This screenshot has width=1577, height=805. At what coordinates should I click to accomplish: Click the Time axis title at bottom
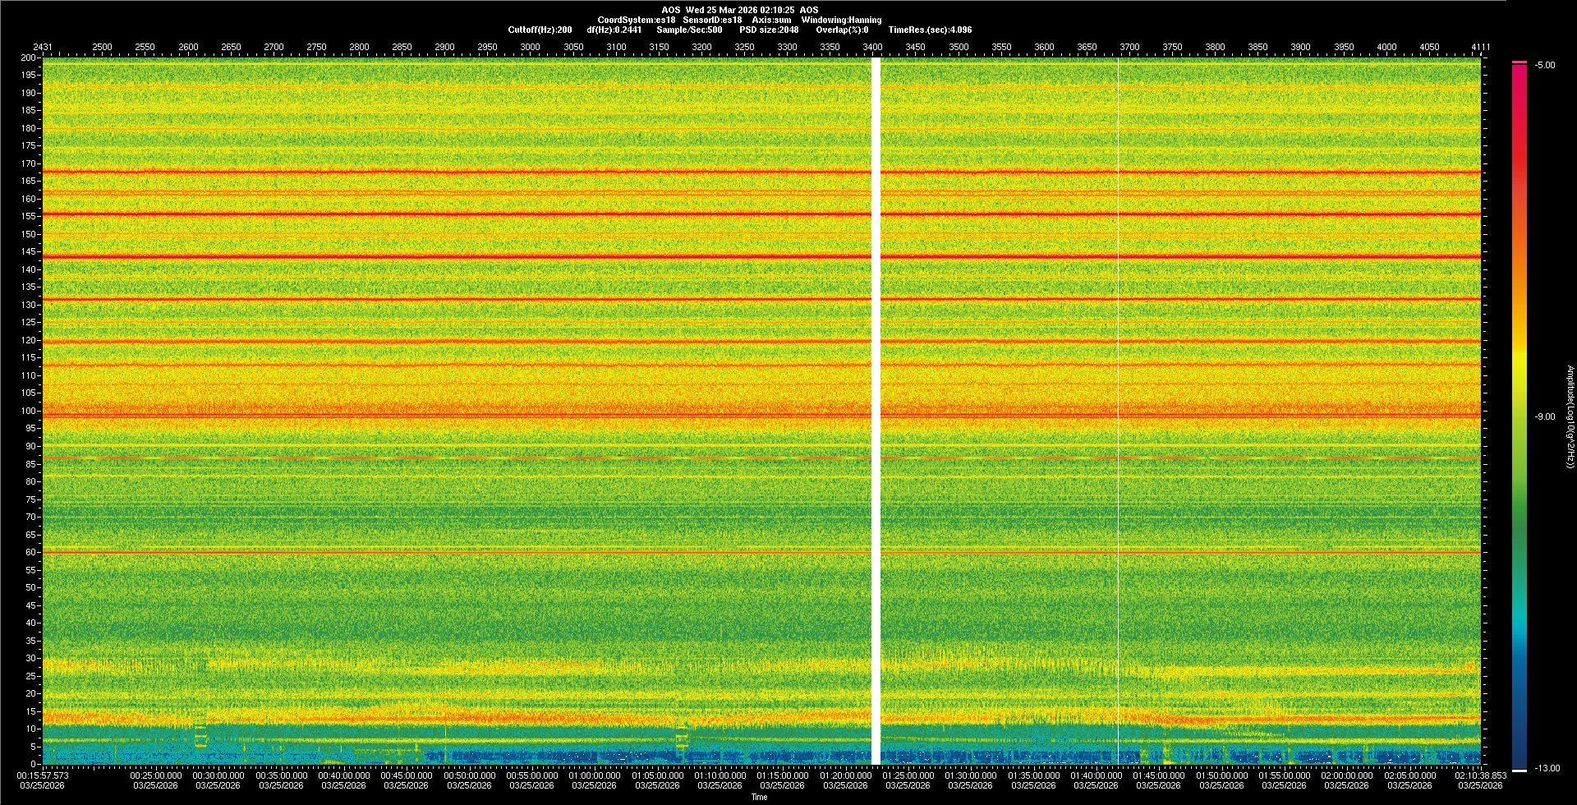point(759,797)
